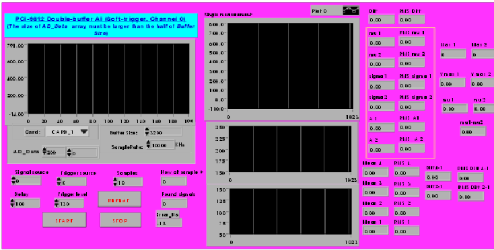Click the REPEAT button

pos(119,200)
